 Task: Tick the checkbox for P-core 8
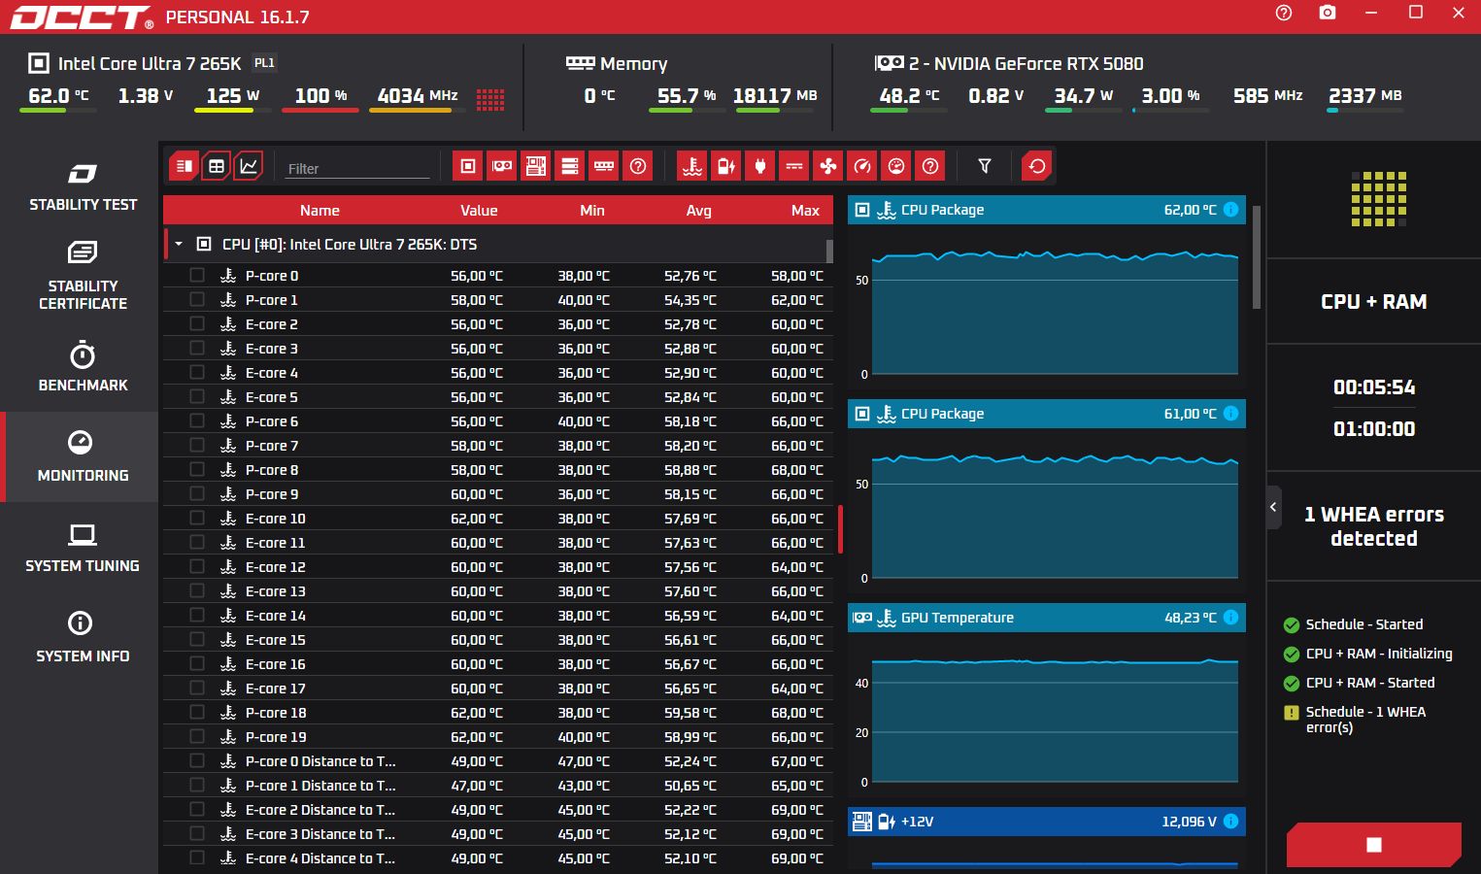click(x=197, y=469)
